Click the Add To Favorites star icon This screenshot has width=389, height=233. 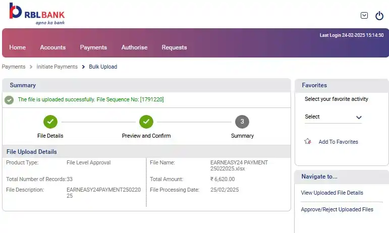click(308, 141)
